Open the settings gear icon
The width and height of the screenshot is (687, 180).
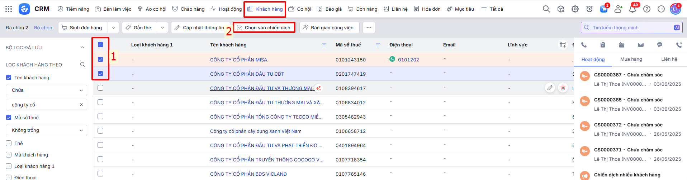[575, 9]
